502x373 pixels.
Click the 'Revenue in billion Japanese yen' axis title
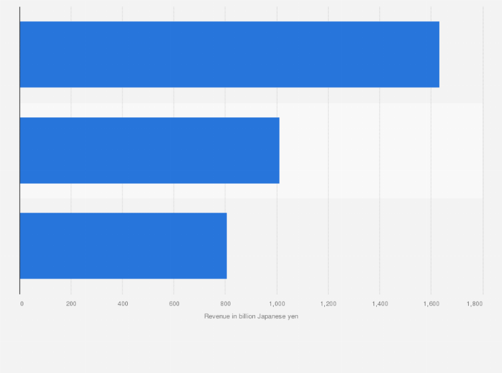click(x=251, y=316)
